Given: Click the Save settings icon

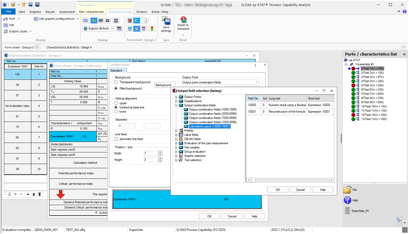Looking at the screenshot, I should 166,21.
